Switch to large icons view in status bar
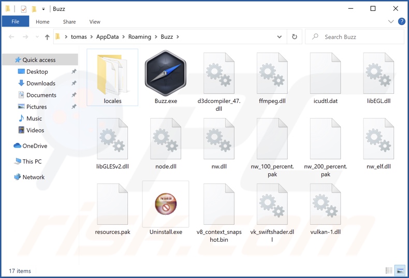Viewport: 409px width, 278px height. point(400,271)
